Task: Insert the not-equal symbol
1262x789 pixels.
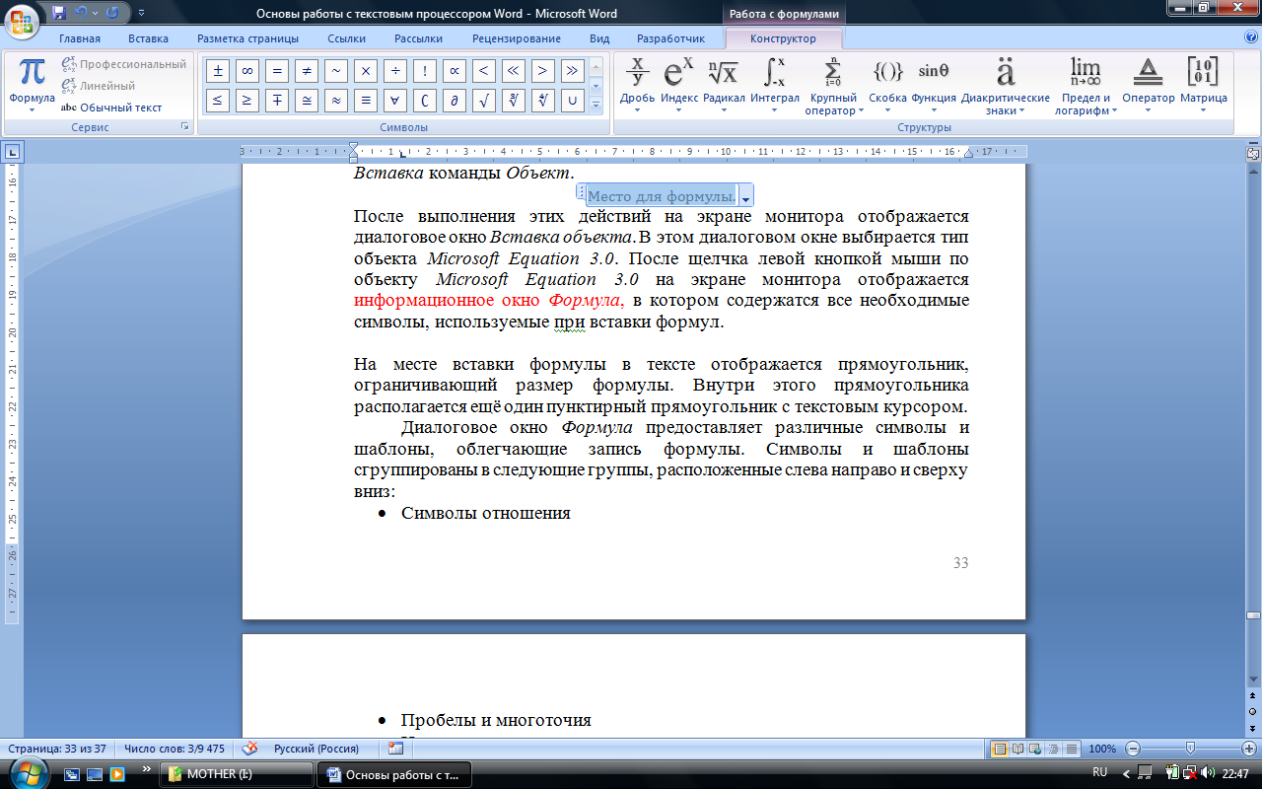Action: [x=307, y=71]
